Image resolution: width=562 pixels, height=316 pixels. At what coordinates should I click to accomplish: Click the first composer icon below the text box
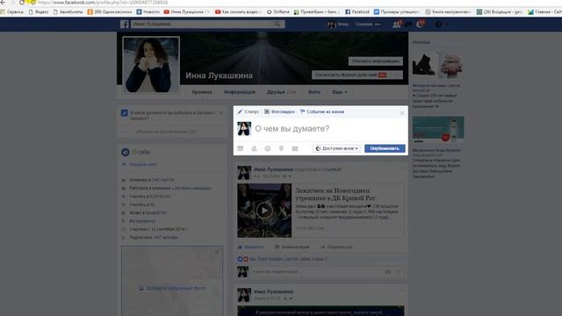(x=240, y=148)
